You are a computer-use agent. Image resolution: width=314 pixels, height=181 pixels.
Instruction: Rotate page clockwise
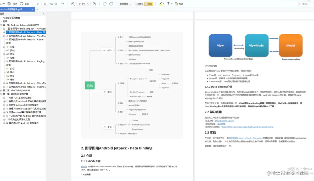(x=111, y=4)
